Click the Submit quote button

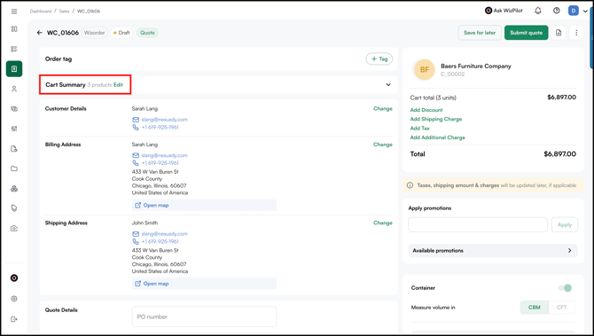pyautogui.click(x=527, y=33)
